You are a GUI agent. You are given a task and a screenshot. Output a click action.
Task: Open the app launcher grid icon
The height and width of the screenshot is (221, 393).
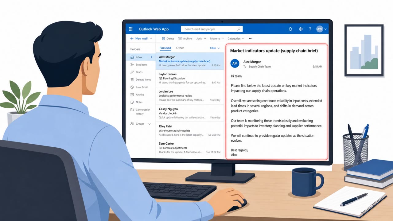[130, 29]
